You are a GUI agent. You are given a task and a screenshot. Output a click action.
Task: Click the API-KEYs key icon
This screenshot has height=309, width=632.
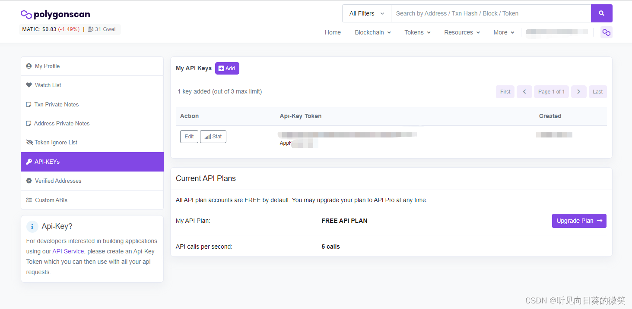tap(29, 162)
